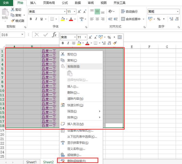Expand the 排序(O) submenu arrow
This screenshot has height=164, width=182.
point(100,117)
